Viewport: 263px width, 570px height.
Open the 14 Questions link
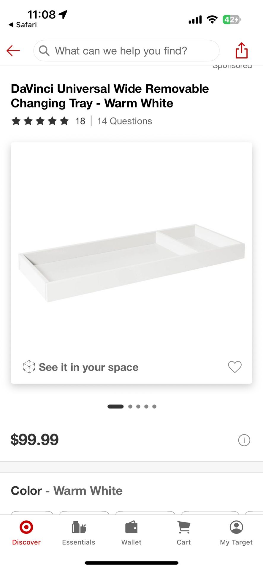tap(124, 121)
